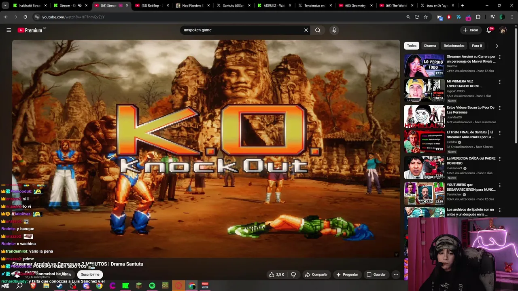Focus the Chrome address bar URL
The image size is (518, 291).
coord(74,17)
